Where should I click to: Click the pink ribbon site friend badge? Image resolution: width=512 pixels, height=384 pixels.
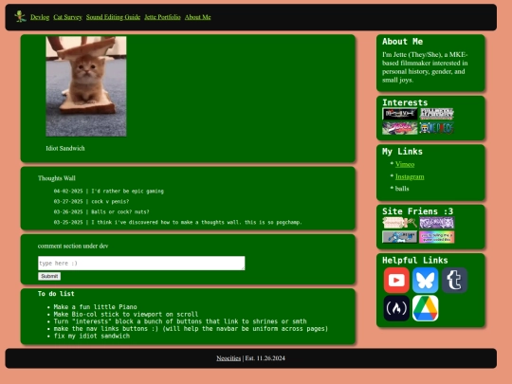coord(400,223)
